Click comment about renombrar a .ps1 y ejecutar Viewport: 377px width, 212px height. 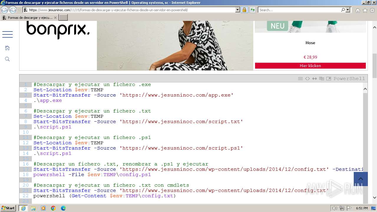(x=121, y=164)
